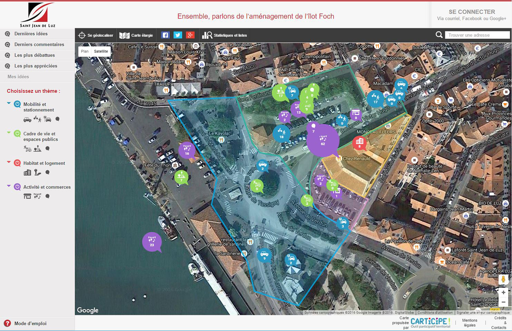Collapse the Activité et commerces arrow
Screen dimensions: 512x331
tap(9, 186)
